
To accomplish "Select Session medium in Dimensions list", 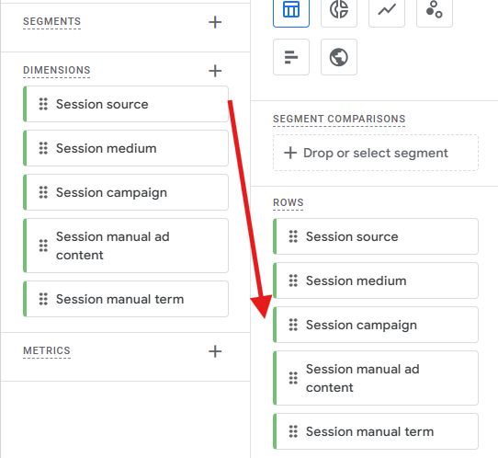I will 126,148.
